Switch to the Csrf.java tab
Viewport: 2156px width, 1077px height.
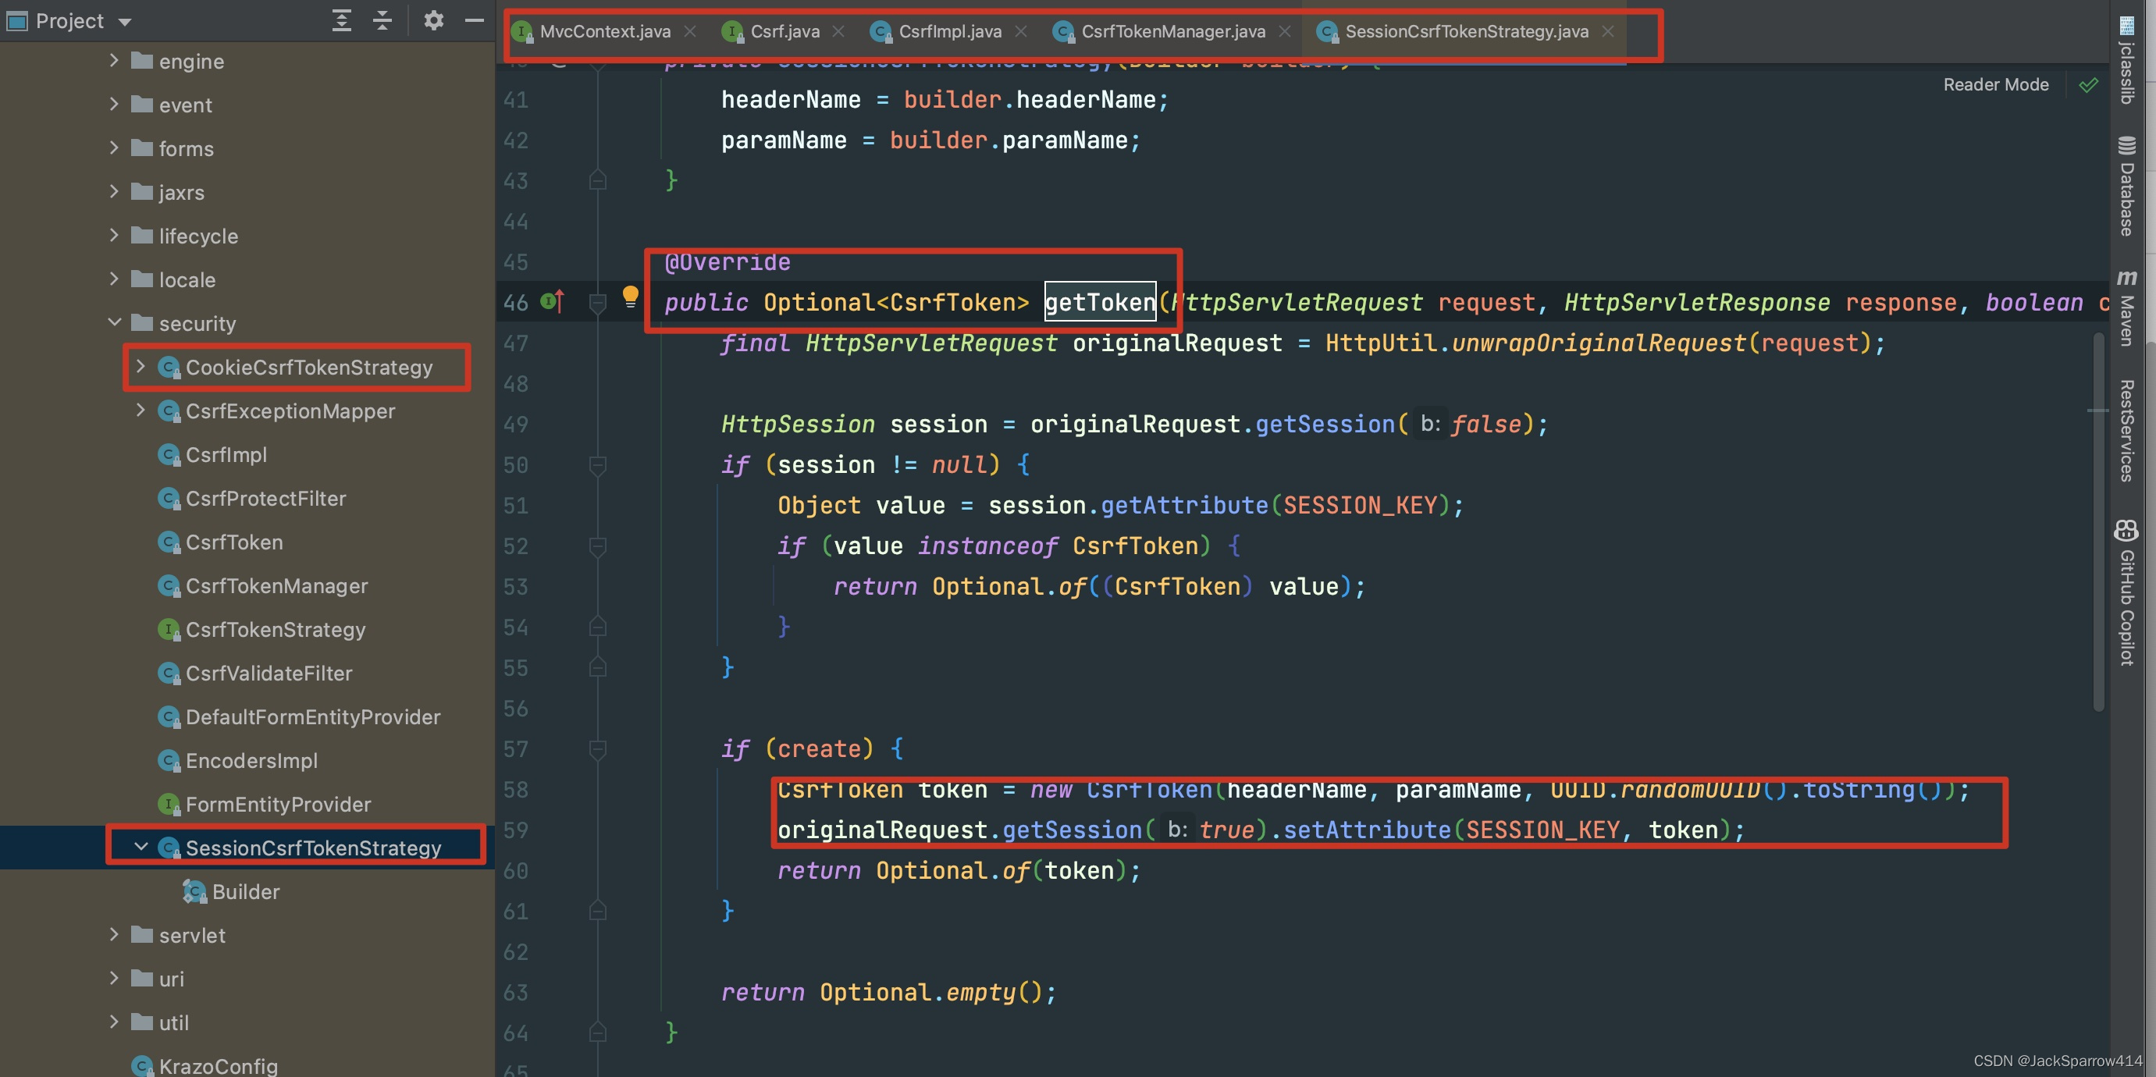784,32
